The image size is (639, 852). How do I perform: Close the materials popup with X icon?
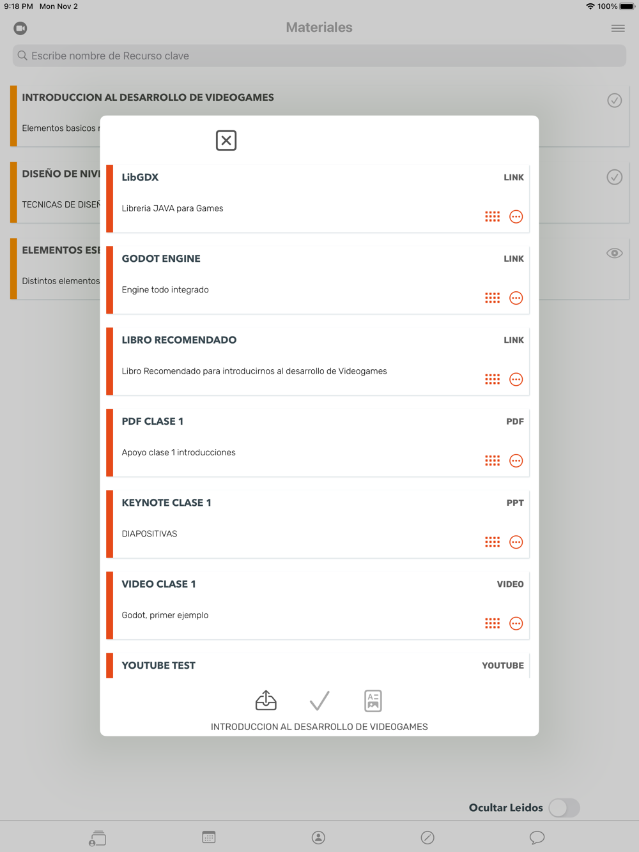pyautogui.click(x=226, y=141)
